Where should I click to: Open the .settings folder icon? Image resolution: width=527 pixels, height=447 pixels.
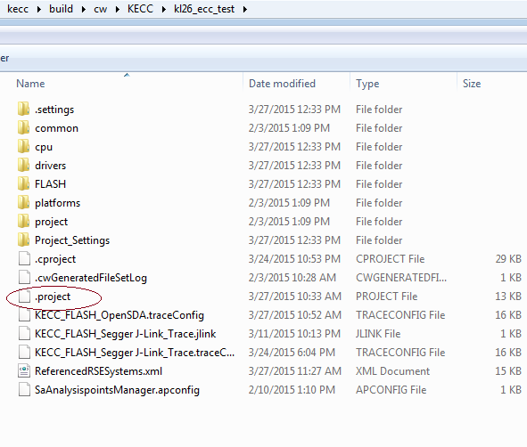(x=23, y=109)
